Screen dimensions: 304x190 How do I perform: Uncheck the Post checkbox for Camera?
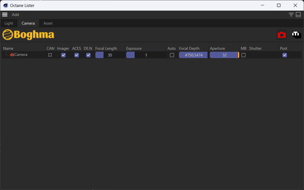point(285,55)
